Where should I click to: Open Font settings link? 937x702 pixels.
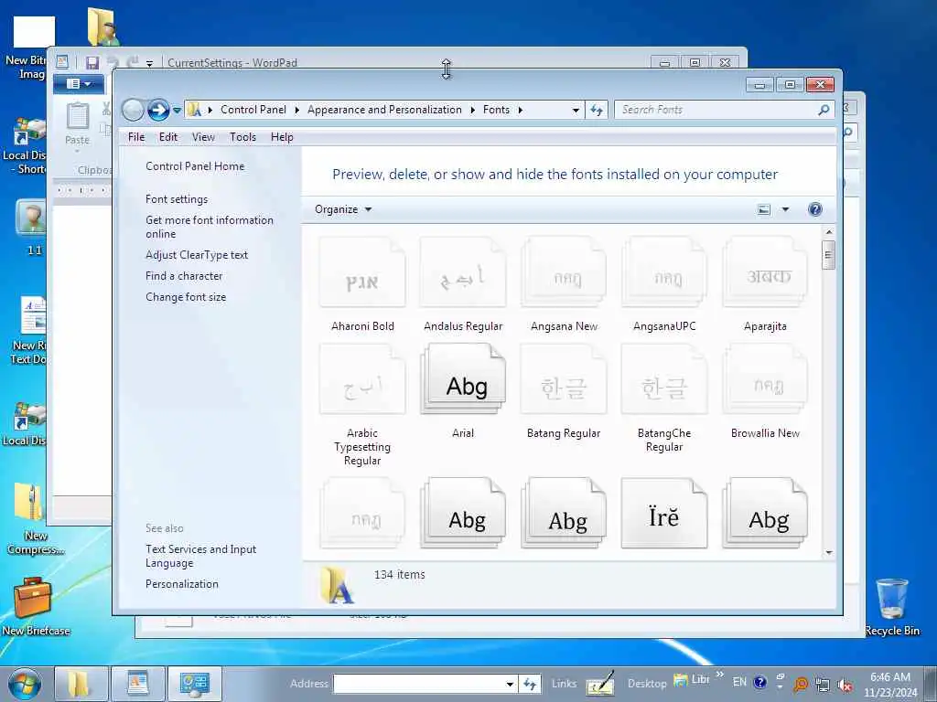177,199
